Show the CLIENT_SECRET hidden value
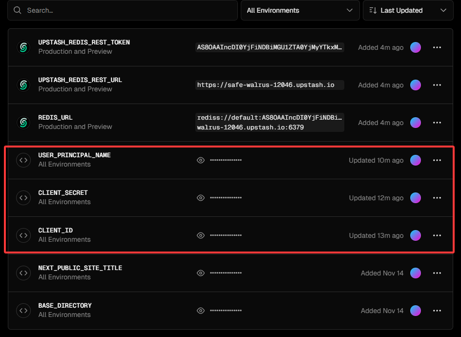 click(201, 198)
